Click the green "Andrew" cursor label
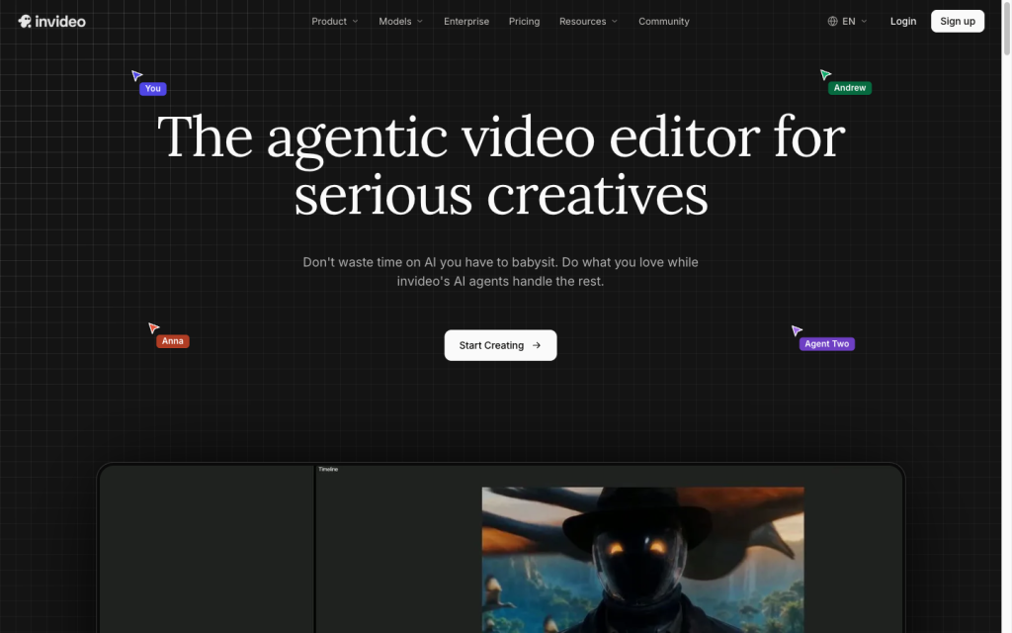This screenshot has height=633, width=1012. pos(849,88)
